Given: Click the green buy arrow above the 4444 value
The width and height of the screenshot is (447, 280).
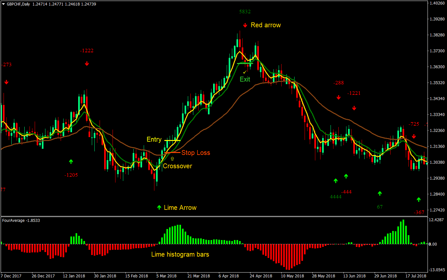Looking at the screenshot, I should (335, 181).
